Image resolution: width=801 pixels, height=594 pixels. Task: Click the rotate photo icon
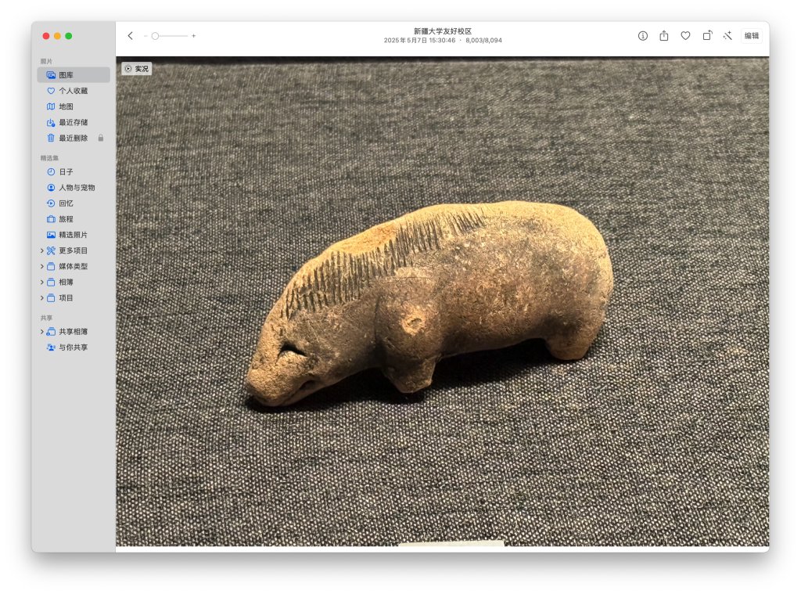pos(707,36)
